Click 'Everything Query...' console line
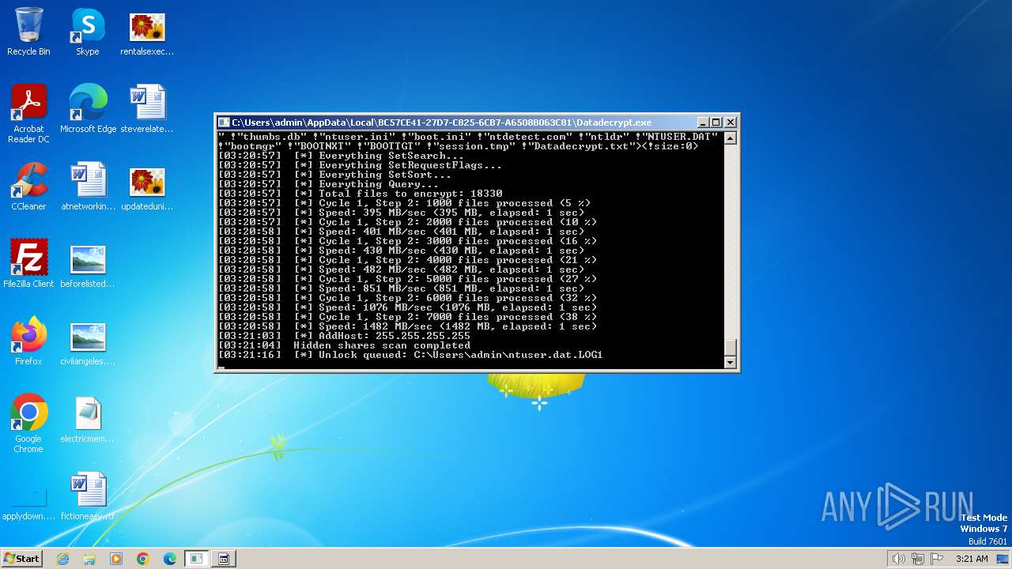Viewport: 1012px width, 569px height. [328, 184]
